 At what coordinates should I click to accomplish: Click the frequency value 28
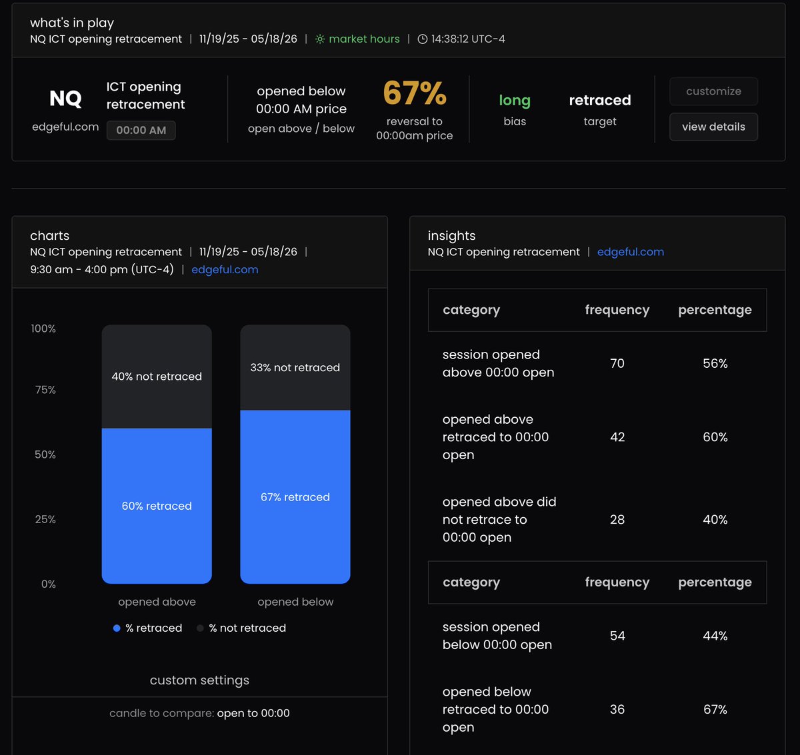617,520
